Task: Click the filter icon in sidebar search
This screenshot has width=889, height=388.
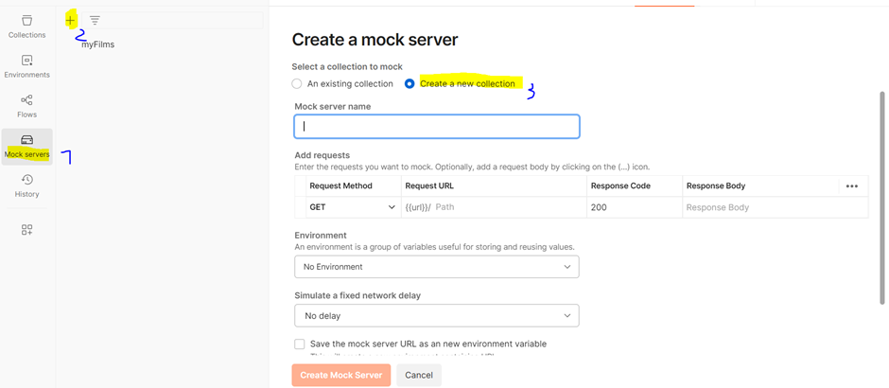Action: click(x=95, y=20)
